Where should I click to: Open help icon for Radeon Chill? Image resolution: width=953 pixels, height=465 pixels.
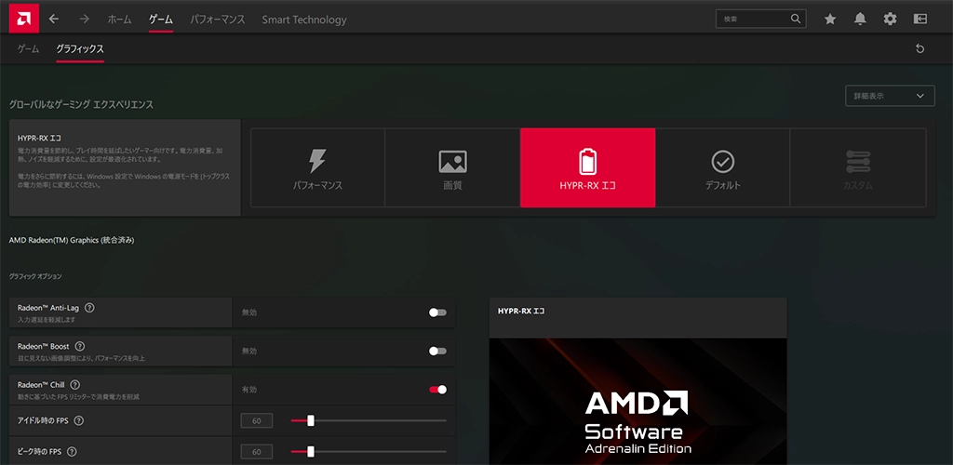74,385
